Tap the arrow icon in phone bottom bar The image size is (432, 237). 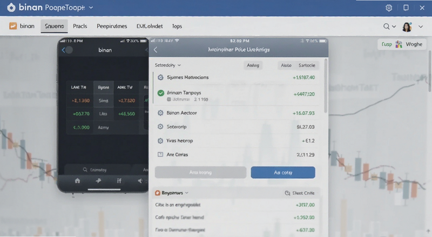point(98,181)
